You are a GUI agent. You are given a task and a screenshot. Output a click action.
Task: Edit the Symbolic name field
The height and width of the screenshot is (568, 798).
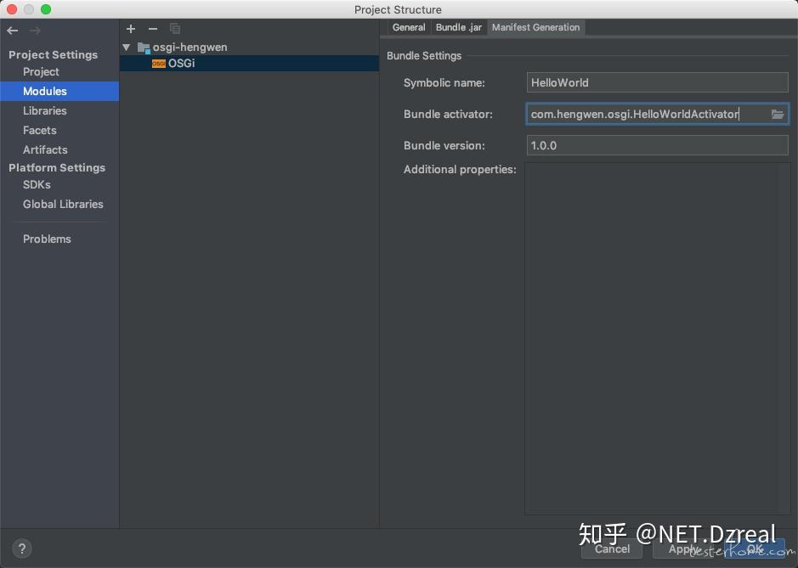point(656,82)
